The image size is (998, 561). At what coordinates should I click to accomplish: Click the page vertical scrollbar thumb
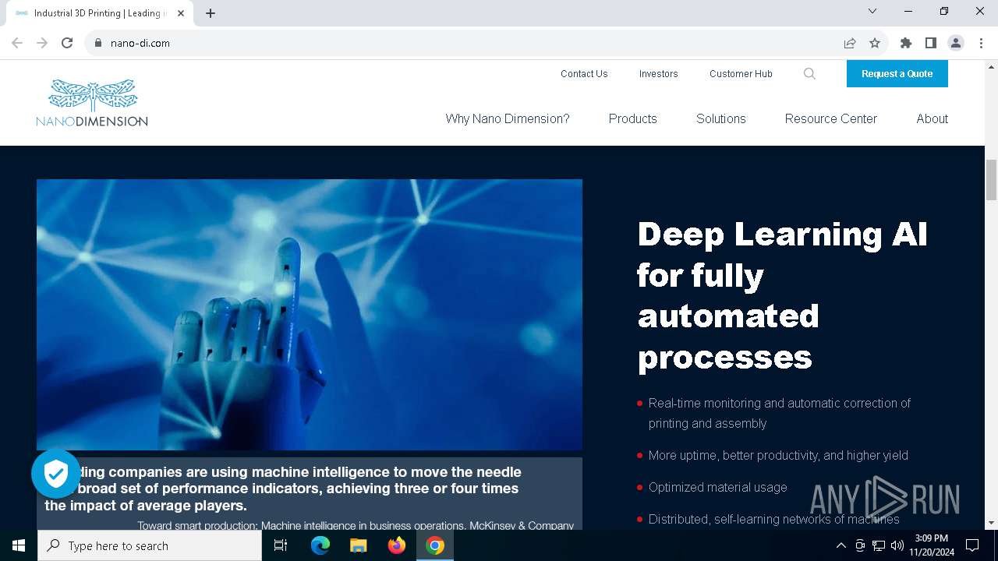tap(991, 179)
